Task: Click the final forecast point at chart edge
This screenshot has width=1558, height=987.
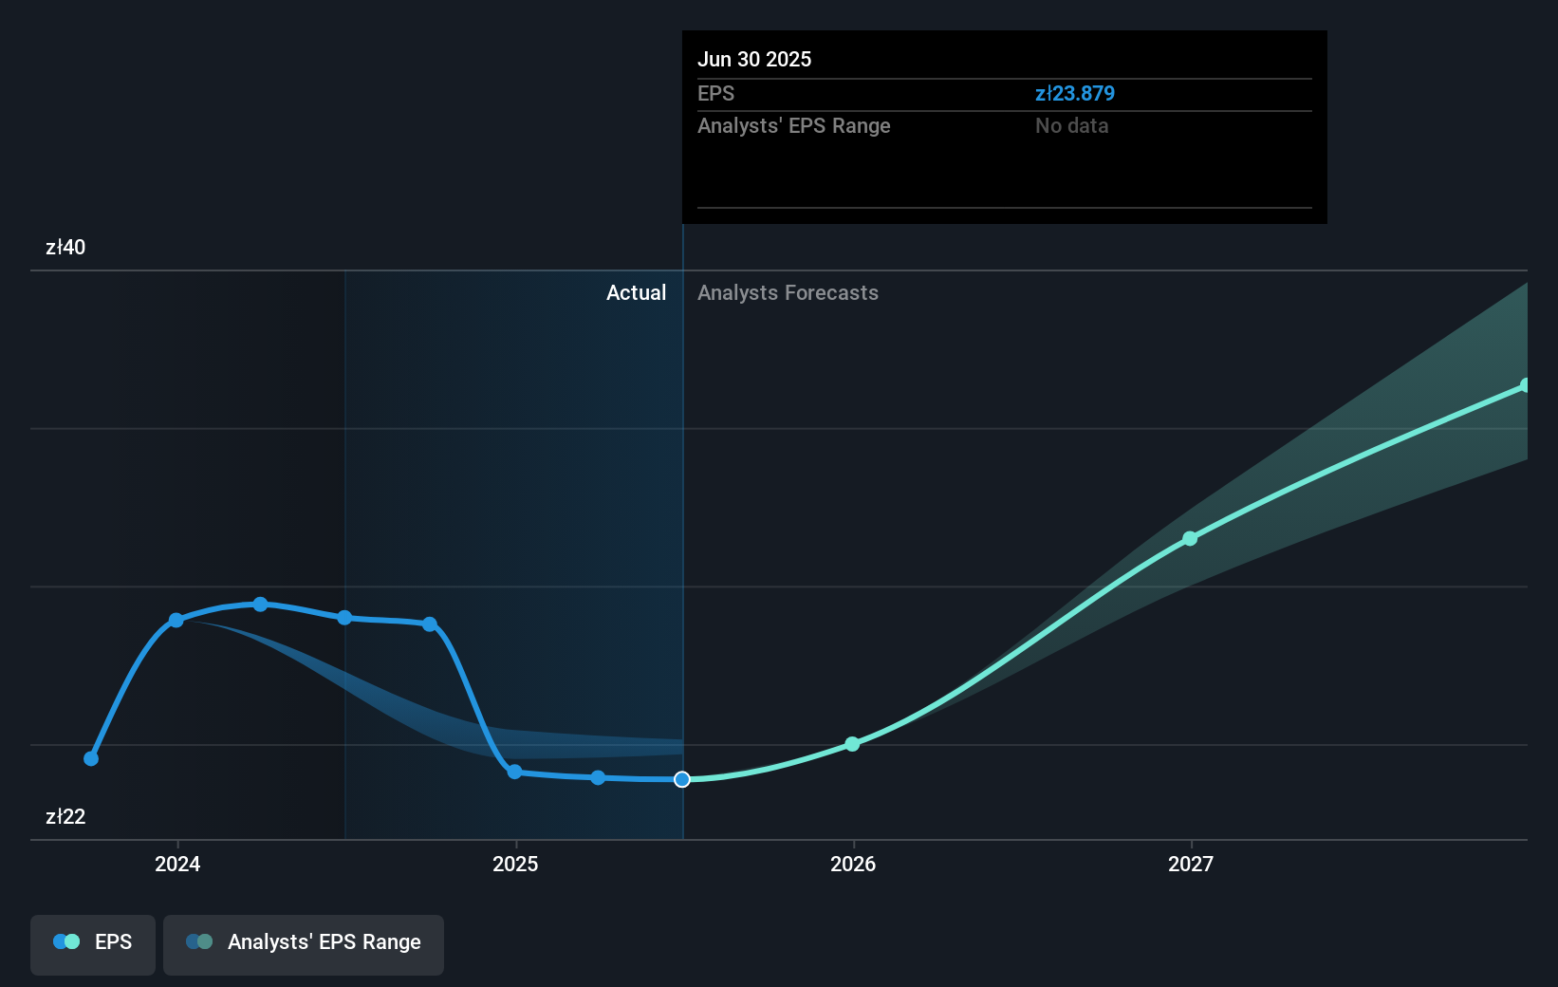Action: click(1526, 384)
